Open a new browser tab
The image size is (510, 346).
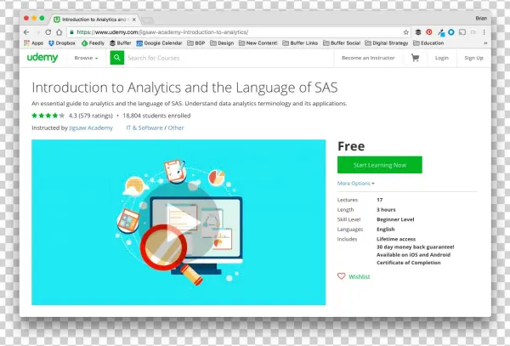pos(147,20)
